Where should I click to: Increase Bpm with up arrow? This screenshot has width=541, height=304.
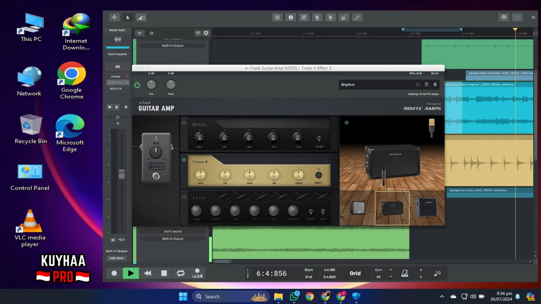click(x=391, y=269)
